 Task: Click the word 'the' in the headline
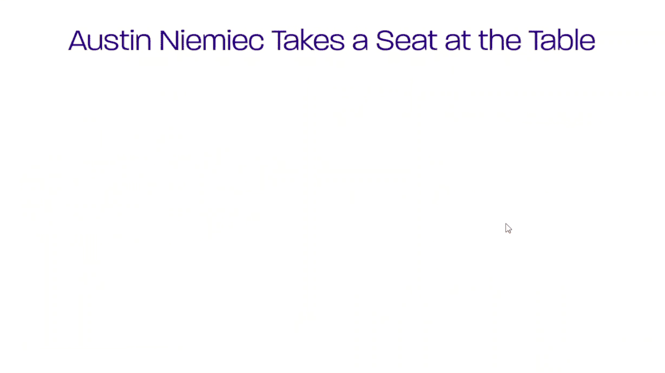pyautogui.click(x=500, y=40)
